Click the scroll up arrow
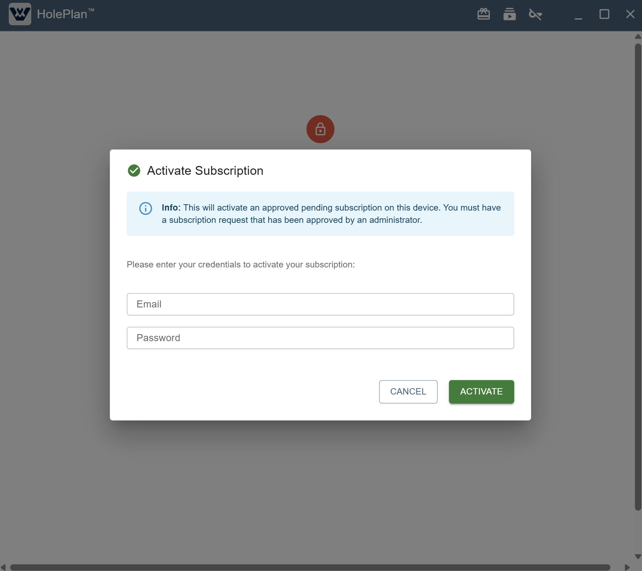The image size is (642, 571). pyautogui.click(x=638, y=36)
